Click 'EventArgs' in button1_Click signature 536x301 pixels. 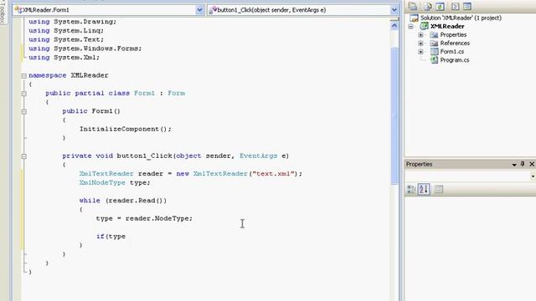[x=259, y=156]
